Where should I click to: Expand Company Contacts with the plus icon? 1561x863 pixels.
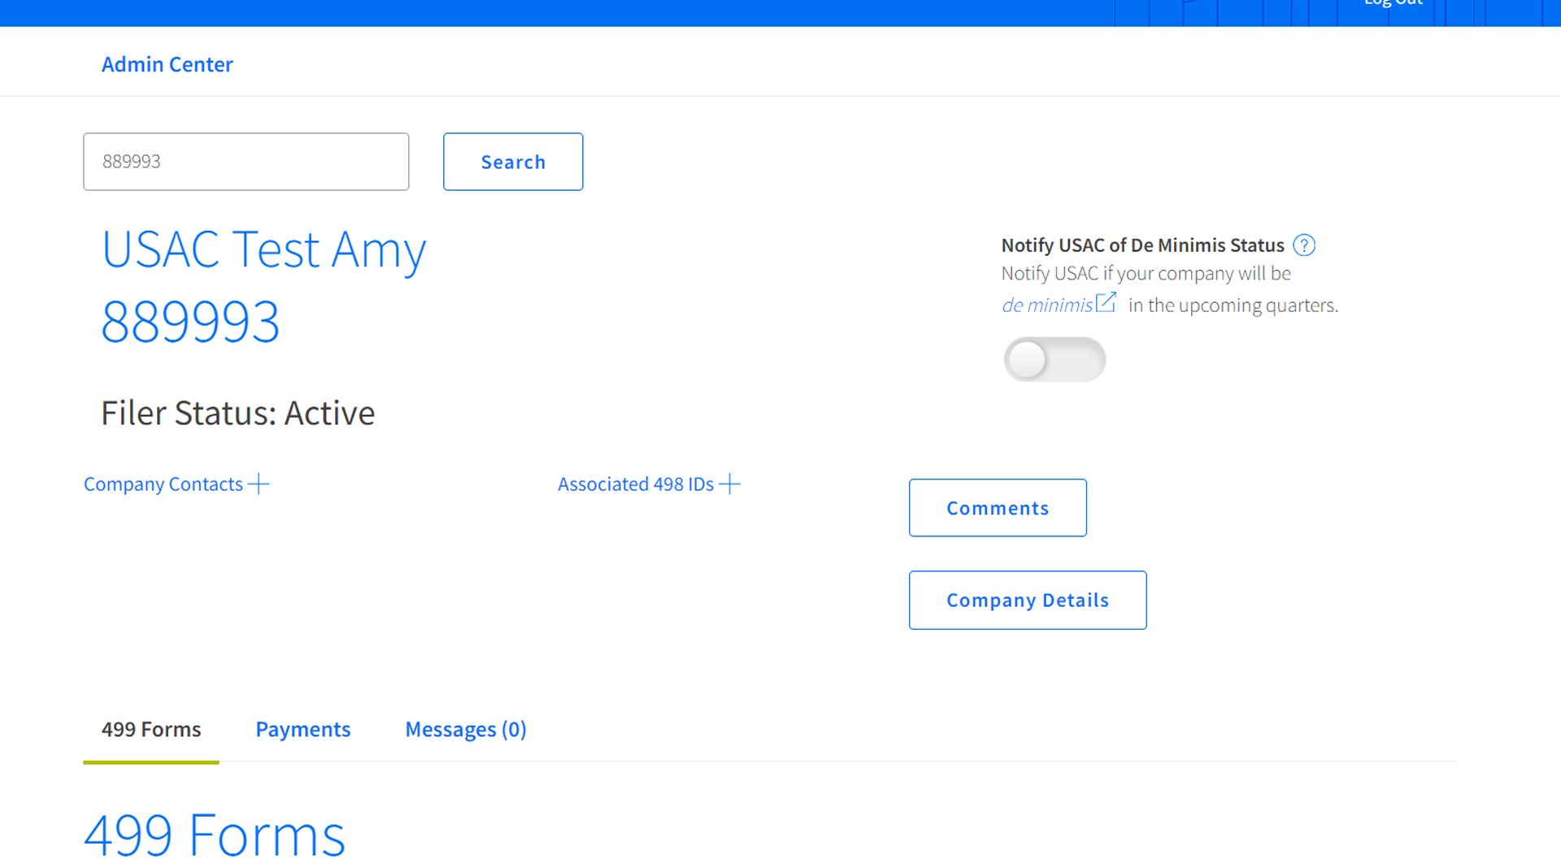click(x=258, y=484)
